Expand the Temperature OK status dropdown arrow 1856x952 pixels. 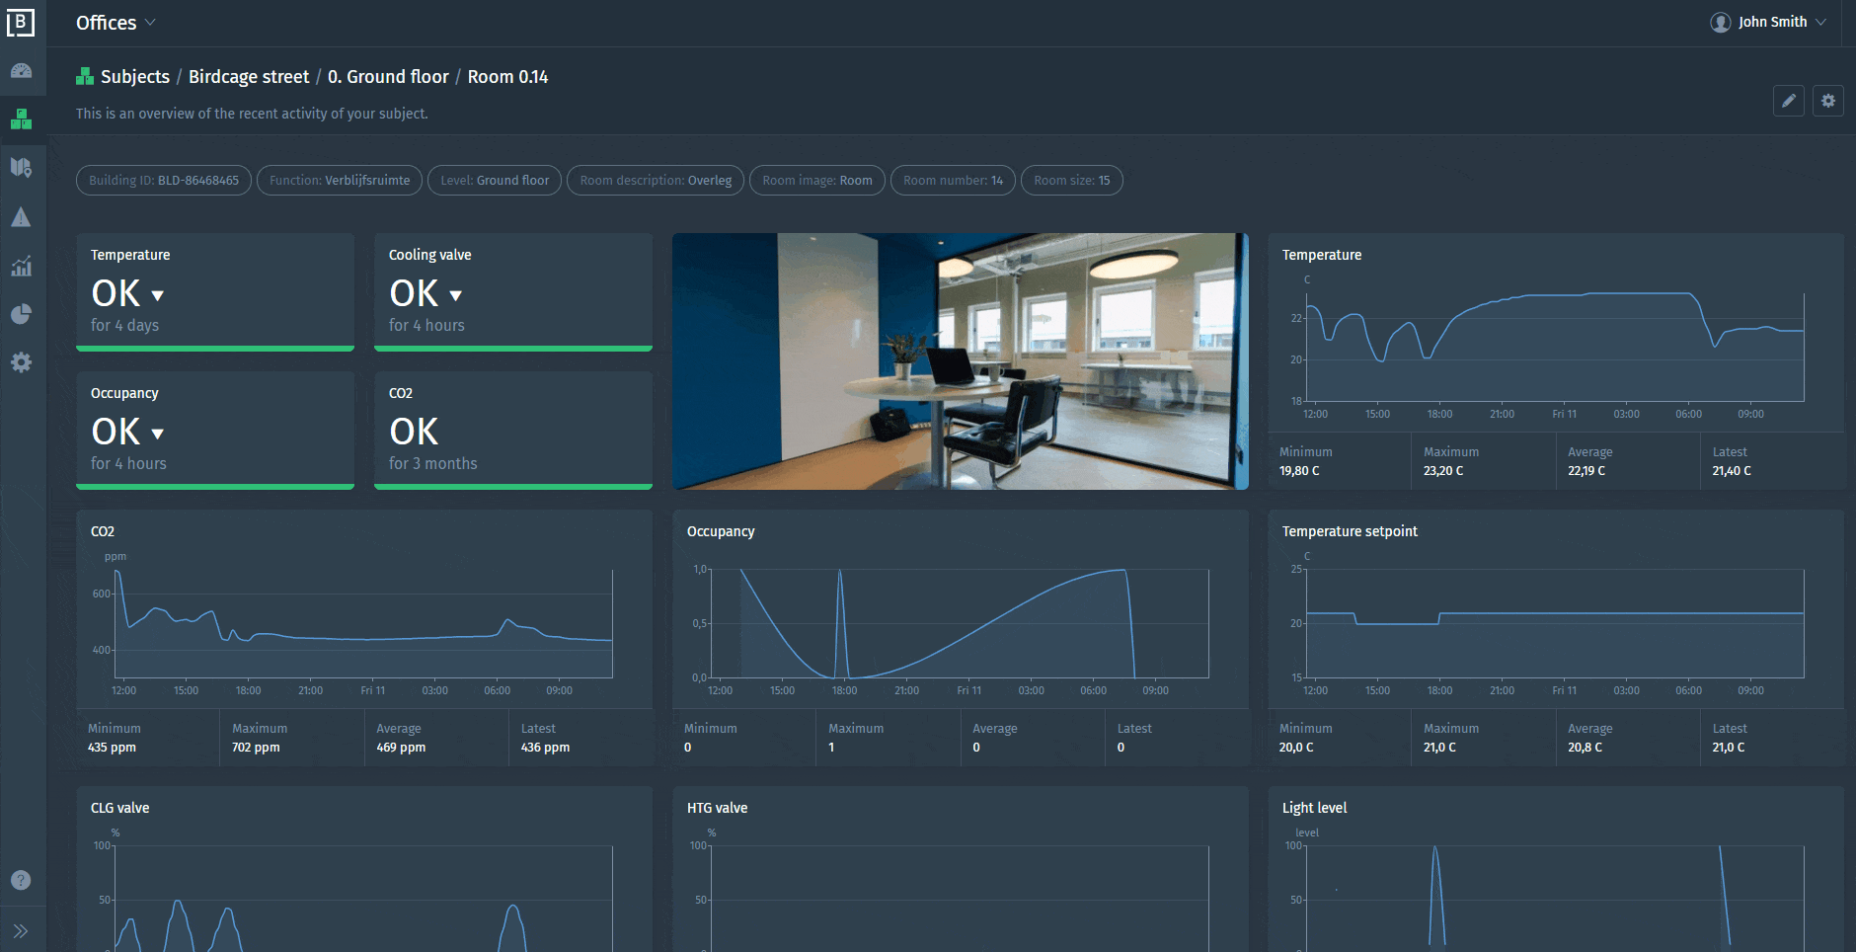tap(158, 295)
